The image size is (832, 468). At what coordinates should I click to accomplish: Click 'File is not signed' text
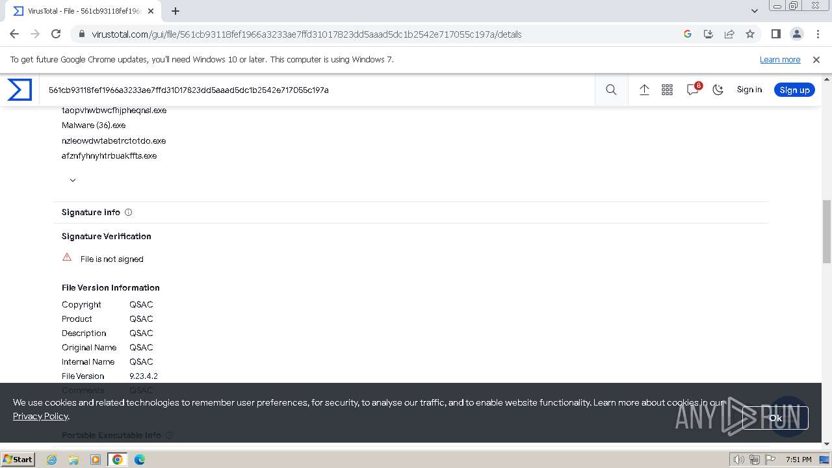click(112, 259)
